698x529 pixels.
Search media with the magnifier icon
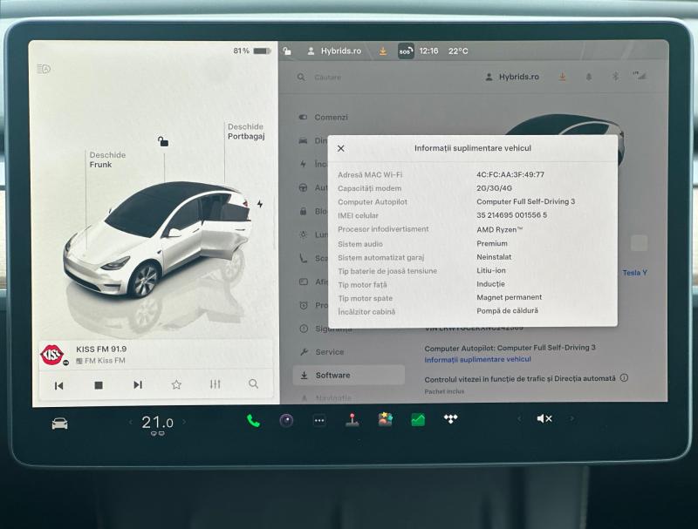tap(253, 383)
